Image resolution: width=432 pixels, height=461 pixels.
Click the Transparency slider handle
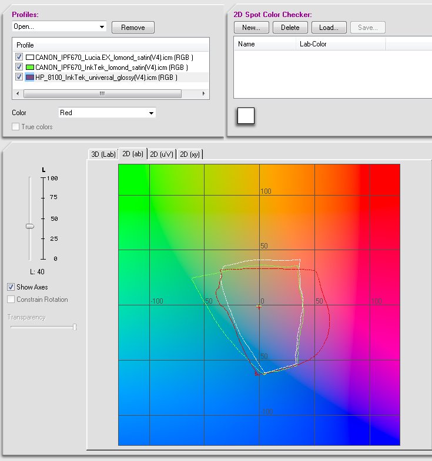tap(75, 327)
